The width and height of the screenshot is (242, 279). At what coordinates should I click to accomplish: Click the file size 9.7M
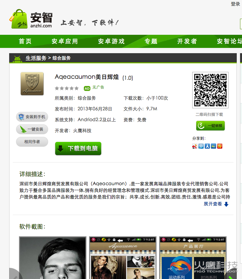pos(152,109)
